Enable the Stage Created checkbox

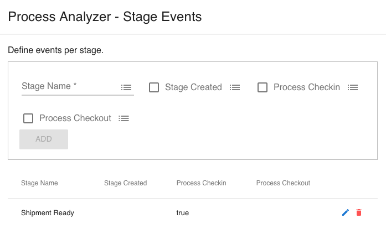pyautogui.click(x=154, y=87)
